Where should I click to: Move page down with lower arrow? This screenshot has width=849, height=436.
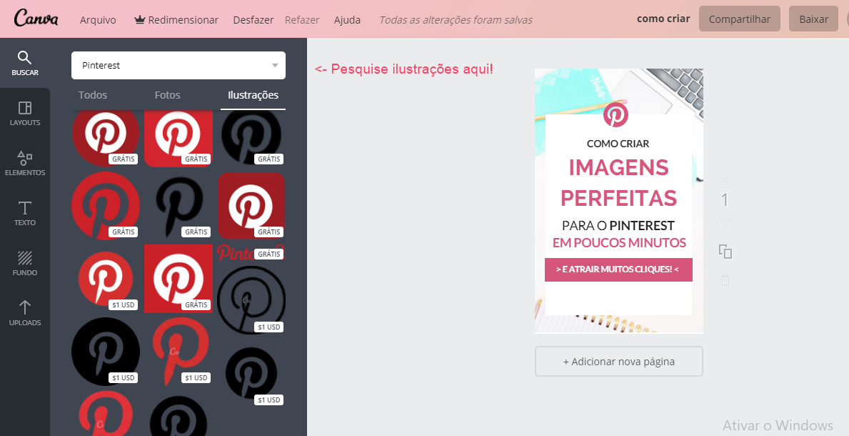(725, 222)
